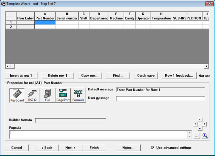The height and width of the screenshot is (156, 215).
Task: Click the formula browse ellipsis button
Action: point(197,135)
